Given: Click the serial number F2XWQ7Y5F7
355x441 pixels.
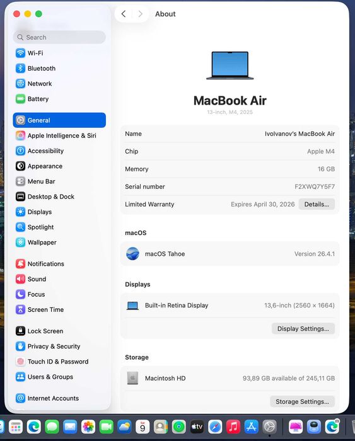Looking at the screenshot, I should click(x=315, y=186).
